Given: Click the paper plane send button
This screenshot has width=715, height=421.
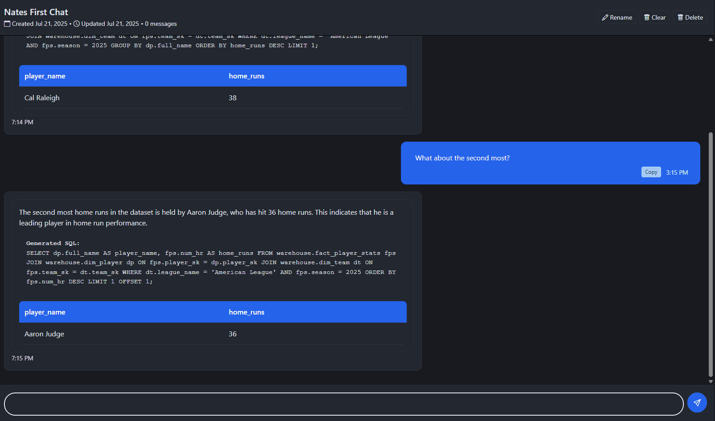Looking at the screenshot, I should pos(697,403).
